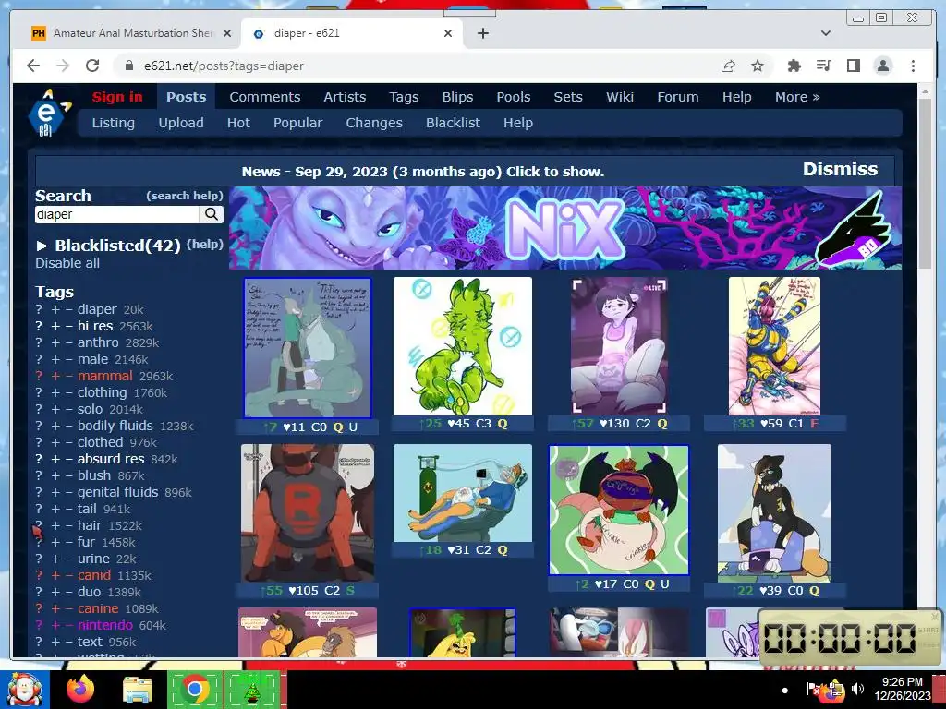Open a new browser tab
Image resolution: width=946 pixels, height=709 pixels.
coord(482,33)
